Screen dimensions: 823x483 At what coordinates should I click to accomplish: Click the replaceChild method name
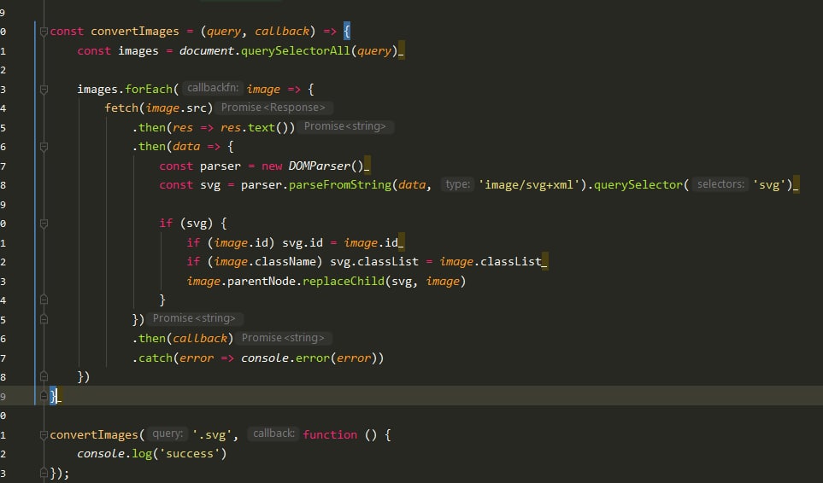pyautogui.click(x=344, y=282)
